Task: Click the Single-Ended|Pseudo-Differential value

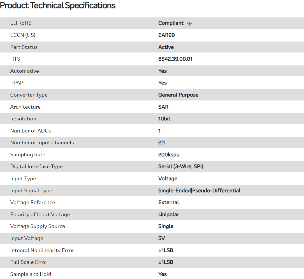Action: (x=199, y=191)
